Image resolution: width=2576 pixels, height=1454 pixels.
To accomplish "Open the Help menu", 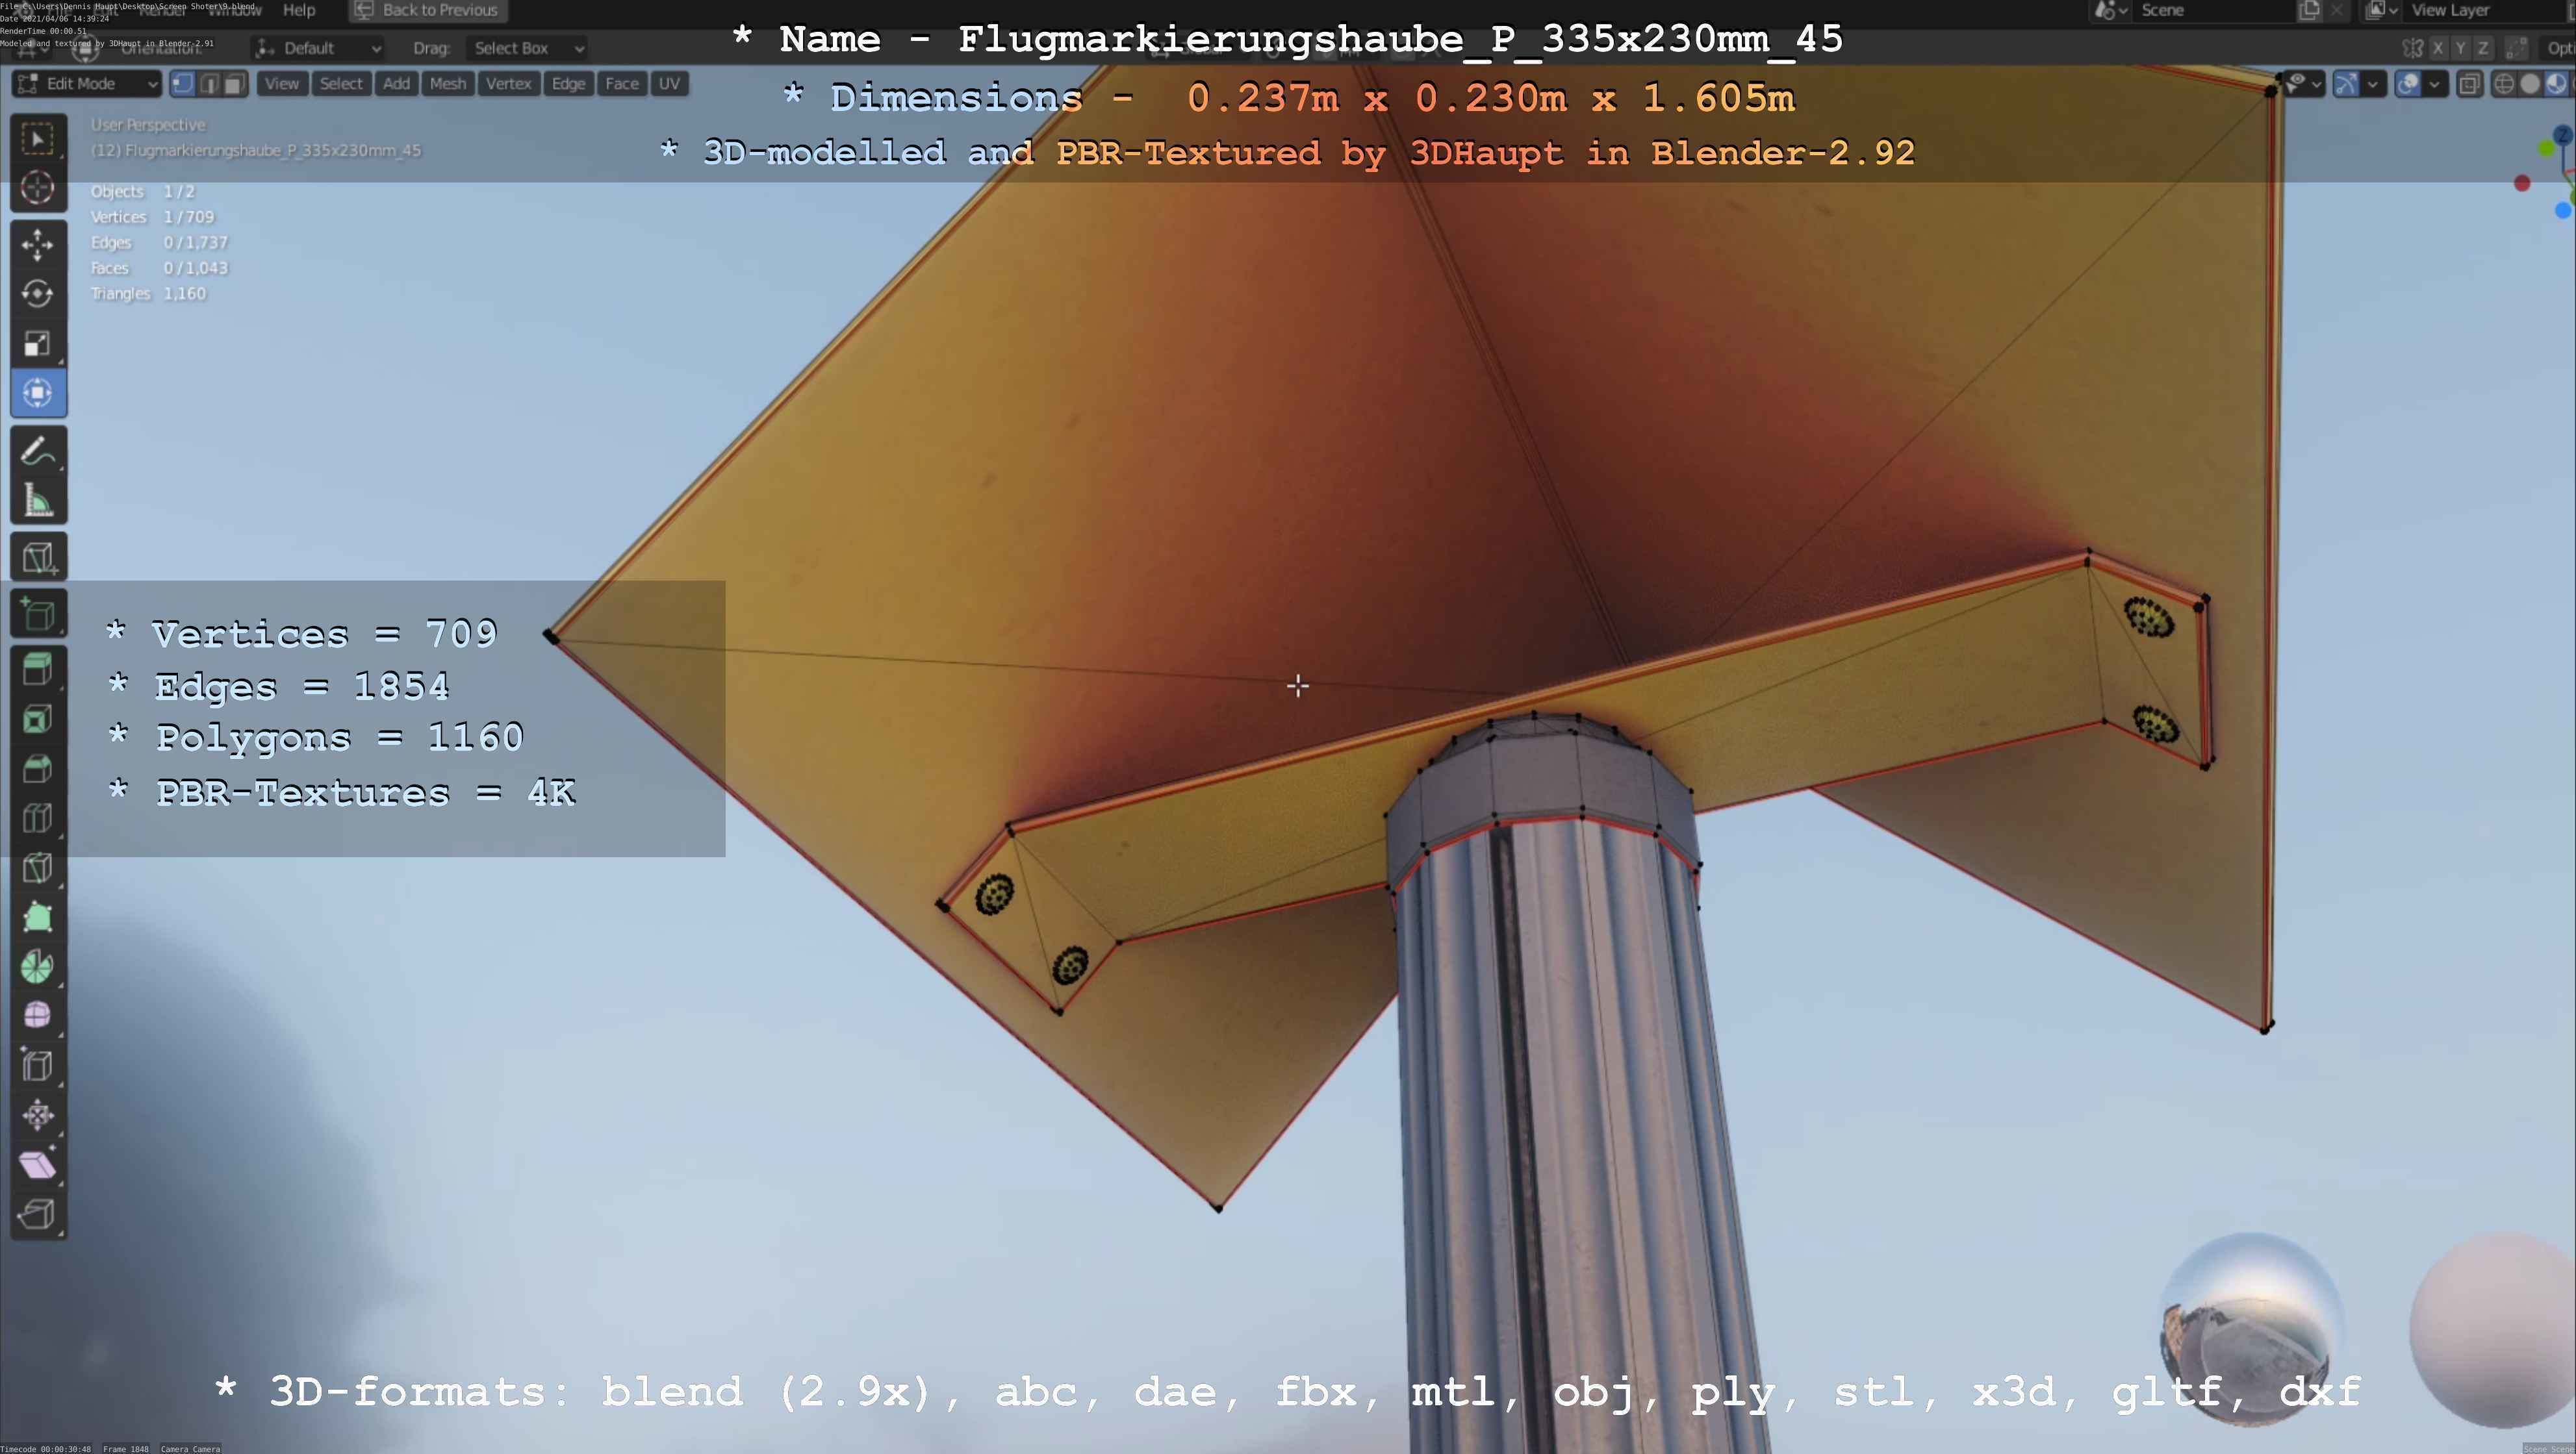I will click(x=299, y=10).
